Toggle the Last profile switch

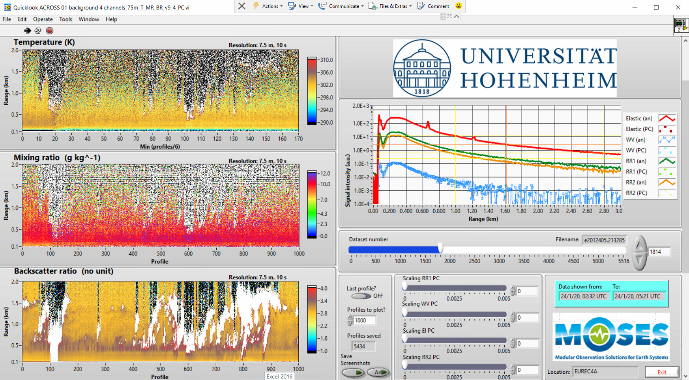361,296
